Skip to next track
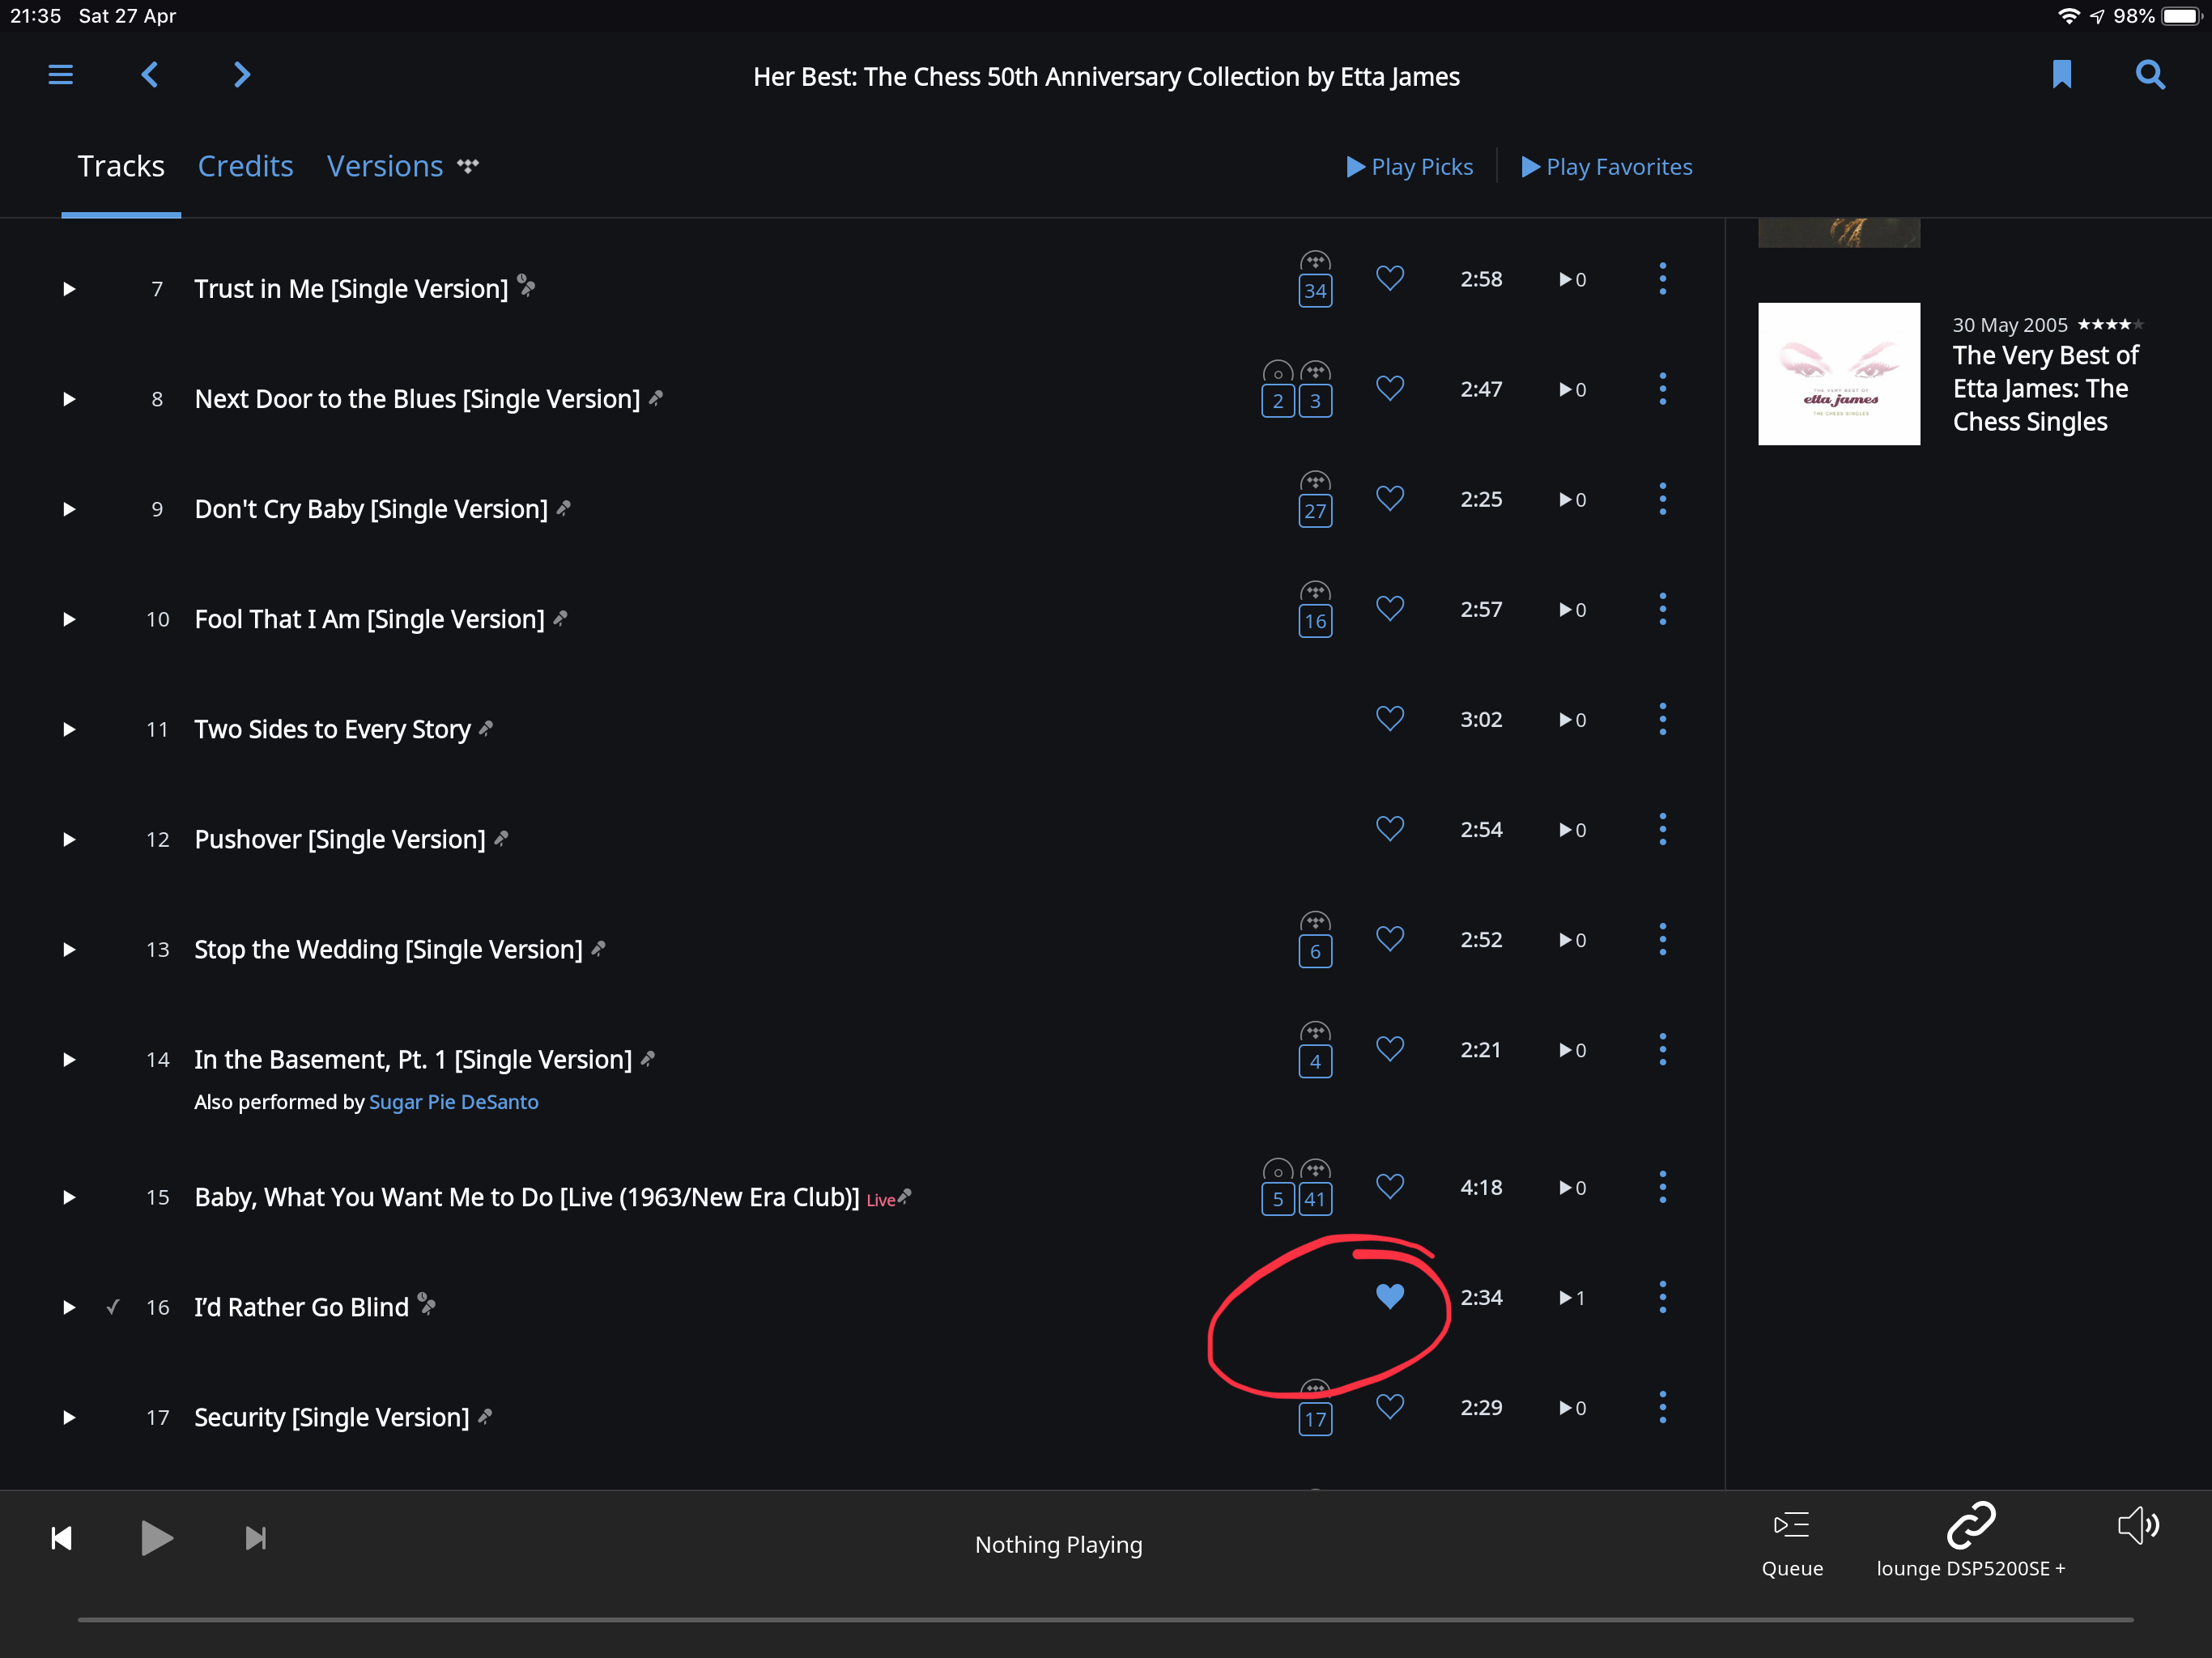The image size is (2212, 1658). point(256,1538)
